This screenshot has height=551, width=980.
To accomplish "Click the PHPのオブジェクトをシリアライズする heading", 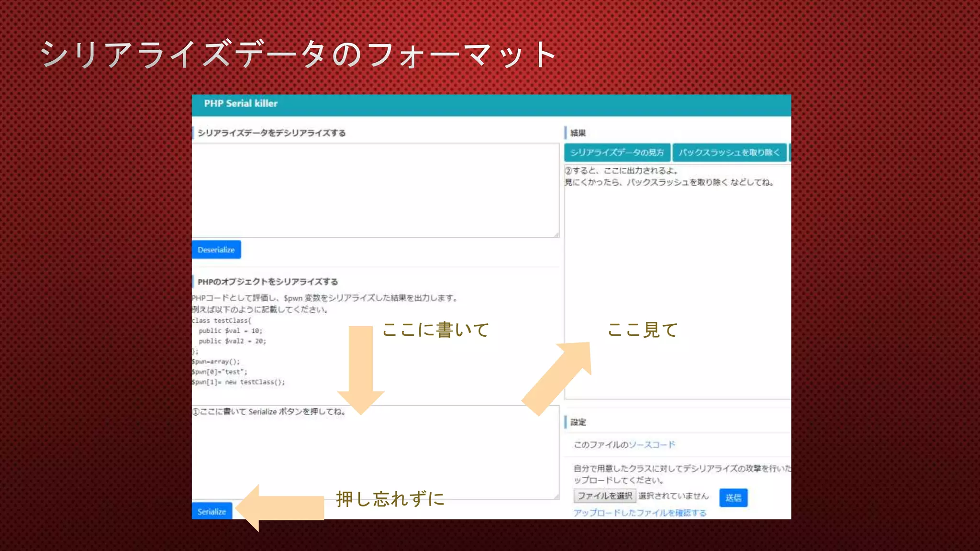I will click(267, 282).
